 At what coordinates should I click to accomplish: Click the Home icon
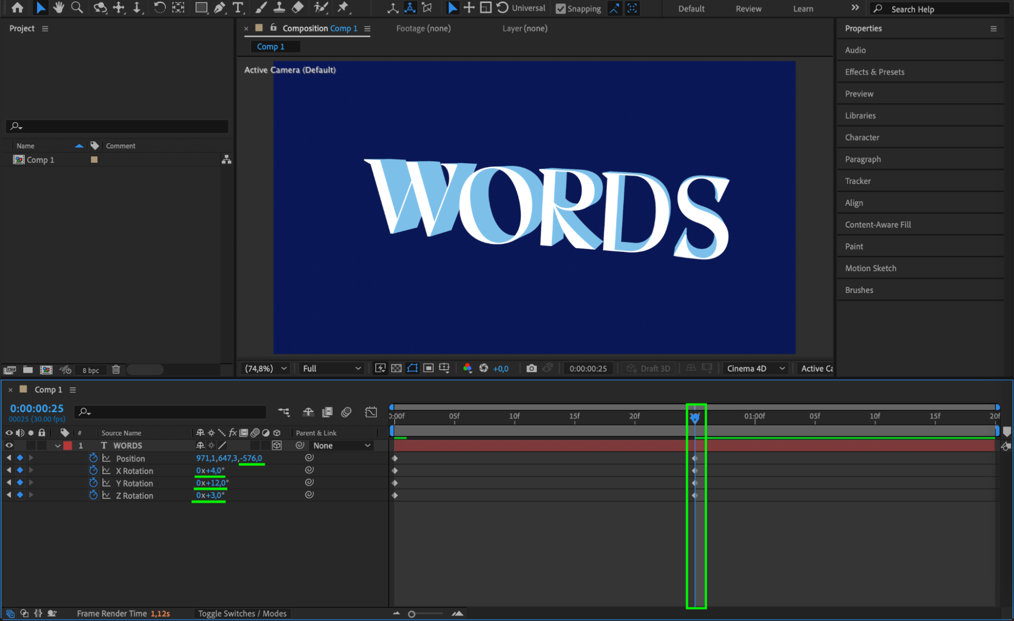tap(17, 8)
